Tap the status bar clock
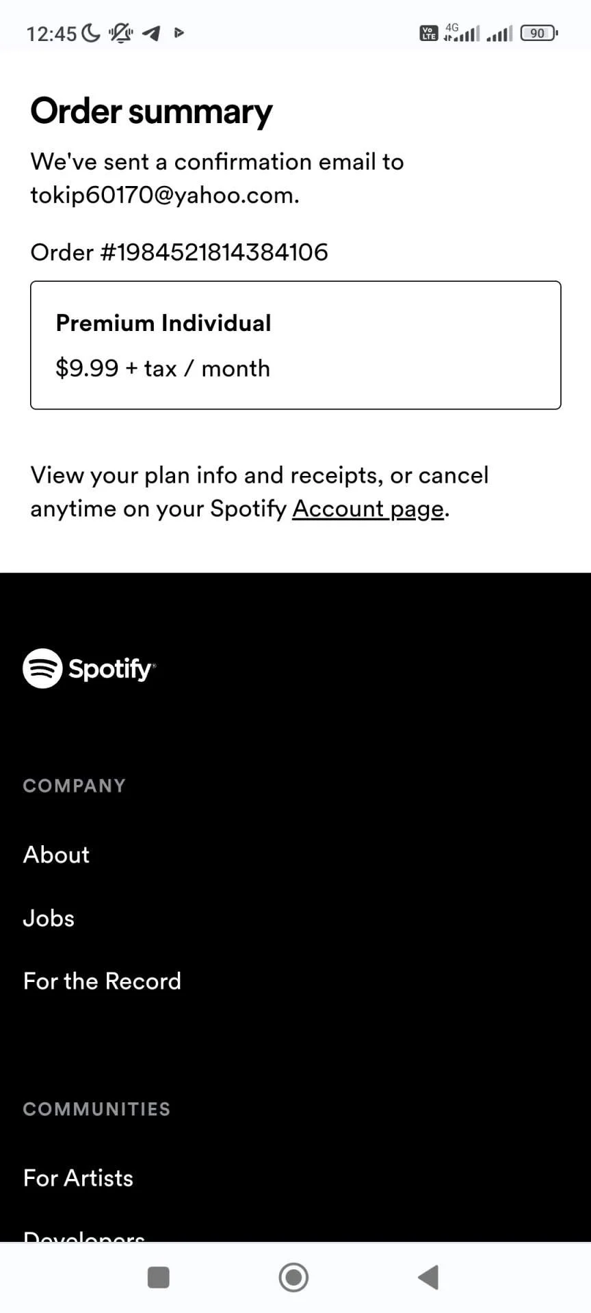This screenshot has width=591, height=1313. [x=51, y=34]
